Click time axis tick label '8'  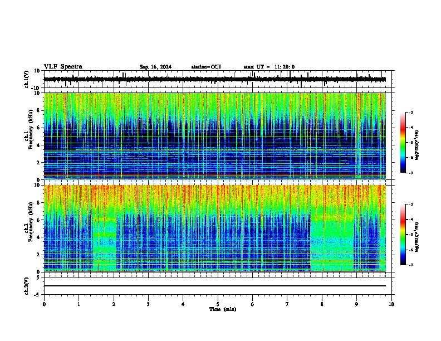tap(322, 304)
